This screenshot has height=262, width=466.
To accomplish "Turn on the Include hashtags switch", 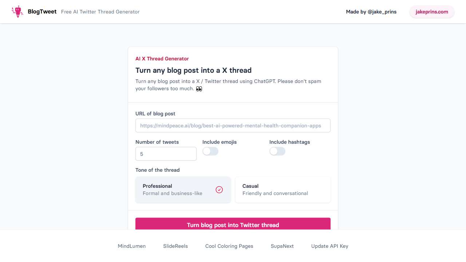I will [277, 151].
